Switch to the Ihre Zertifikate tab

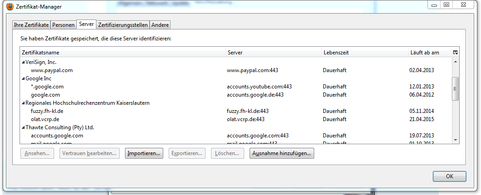(x=31, y=25)
